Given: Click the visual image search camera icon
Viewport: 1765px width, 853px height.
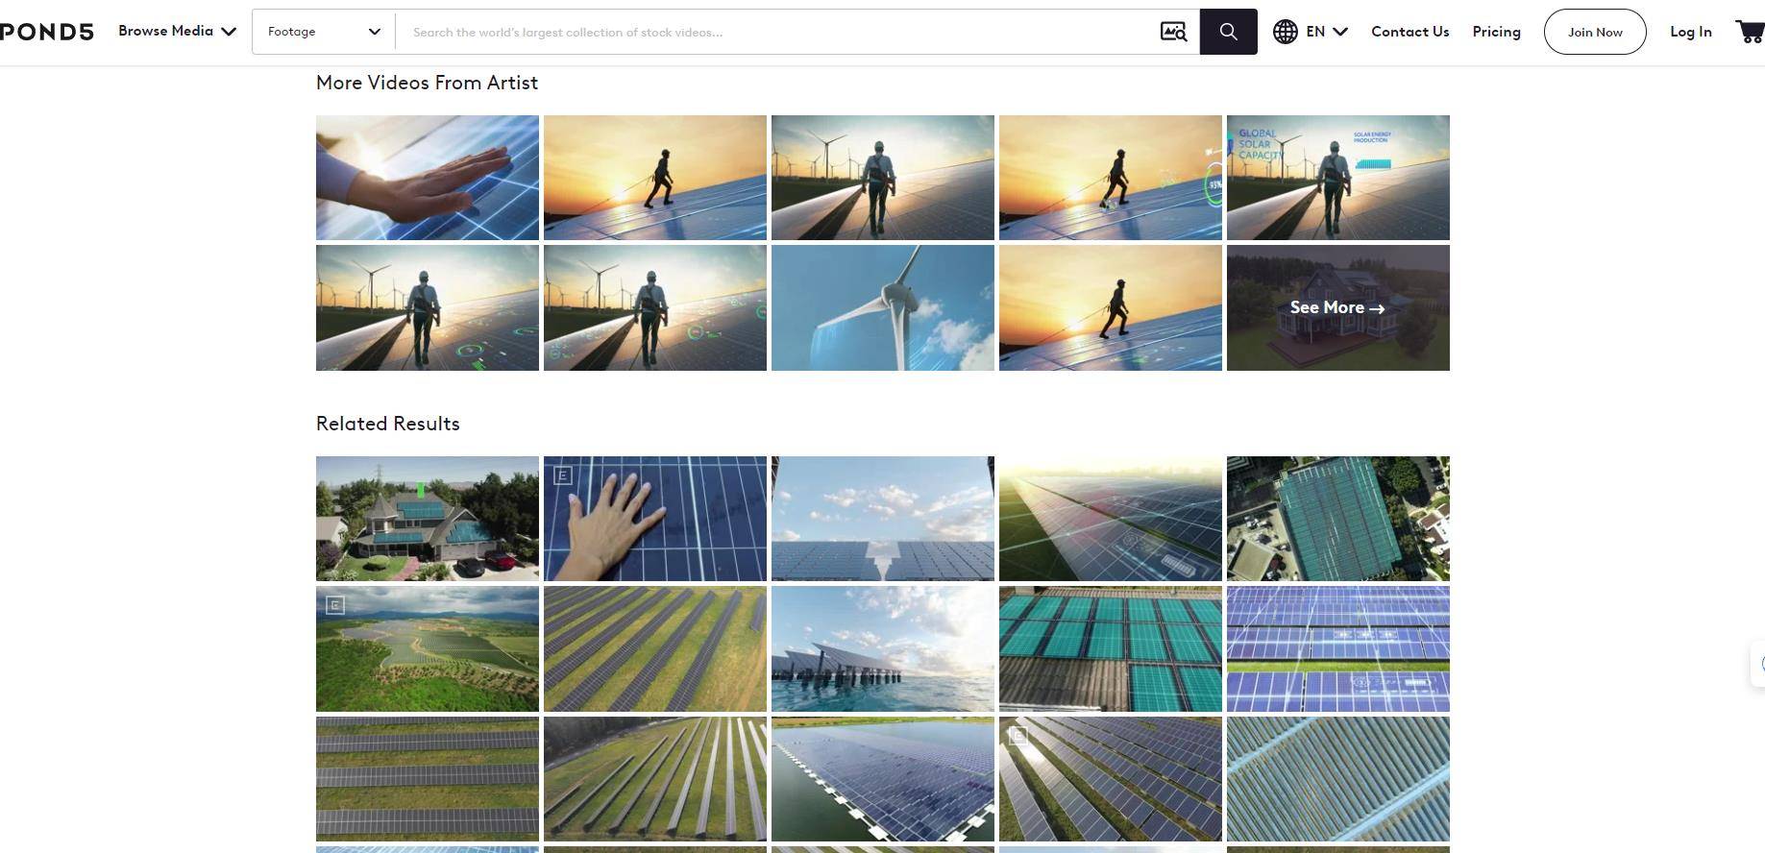Looking at the screenshot, I should pyautogui.click(x=1173, y=32).
